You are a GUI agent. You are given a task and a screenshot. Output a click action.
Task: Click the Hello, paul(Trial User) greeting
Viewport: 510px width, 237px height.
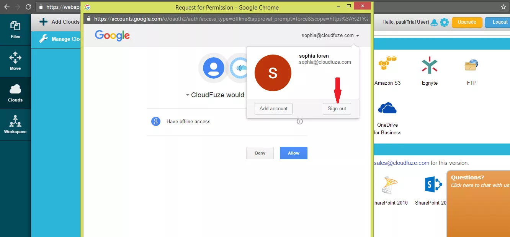(x=406, y=22)
